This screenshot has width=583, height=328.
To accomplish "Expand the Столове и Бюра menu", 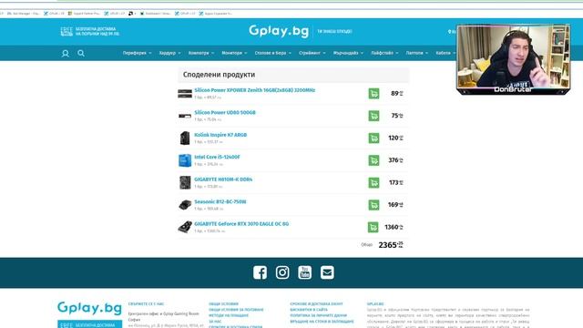I will tap(273, 53).
